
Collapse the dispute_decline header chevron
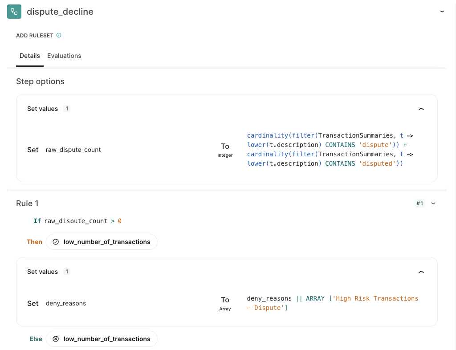[x=442, y=11]
